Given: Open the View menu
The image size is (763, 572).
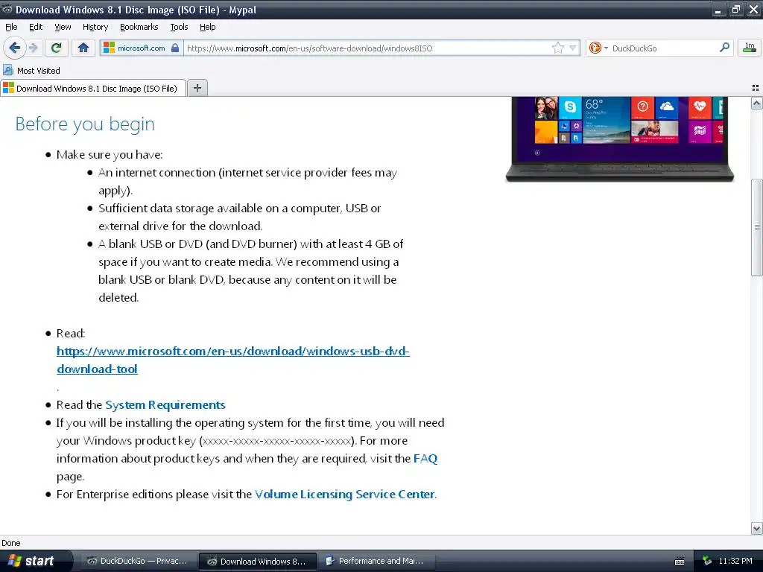Looking at the screenshot, I should pyautogui.click(x=63, y=27).
